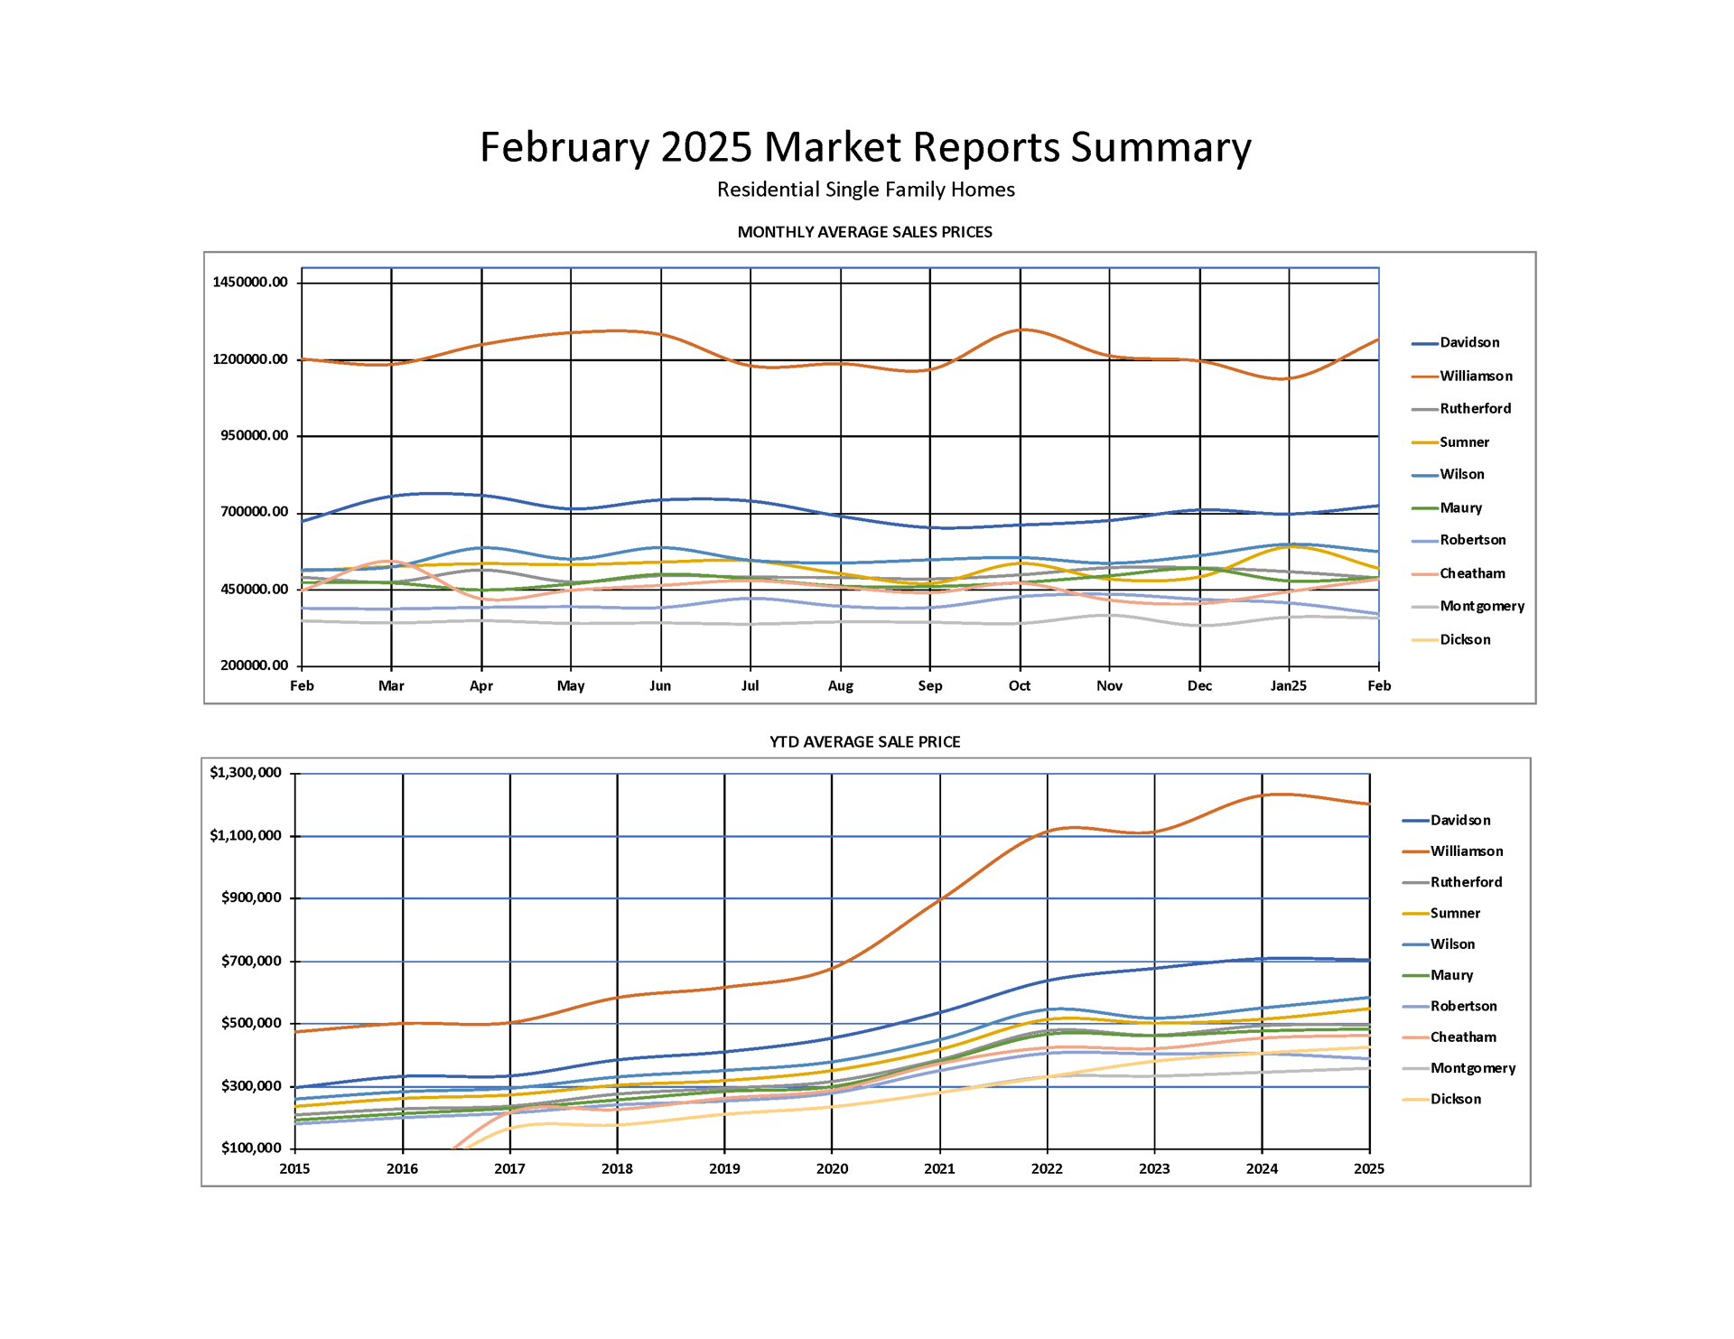This screenshot has width=1734, height=1339.
Task: Click Residential Single Family Homes subtitle
Action: 865,191
